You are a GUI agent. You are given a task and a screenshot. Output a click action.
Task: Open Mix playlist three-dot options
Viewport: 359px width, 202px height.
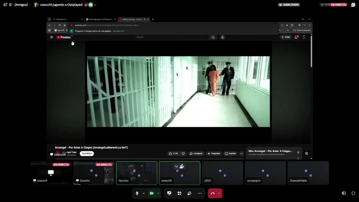click(298, 158)
